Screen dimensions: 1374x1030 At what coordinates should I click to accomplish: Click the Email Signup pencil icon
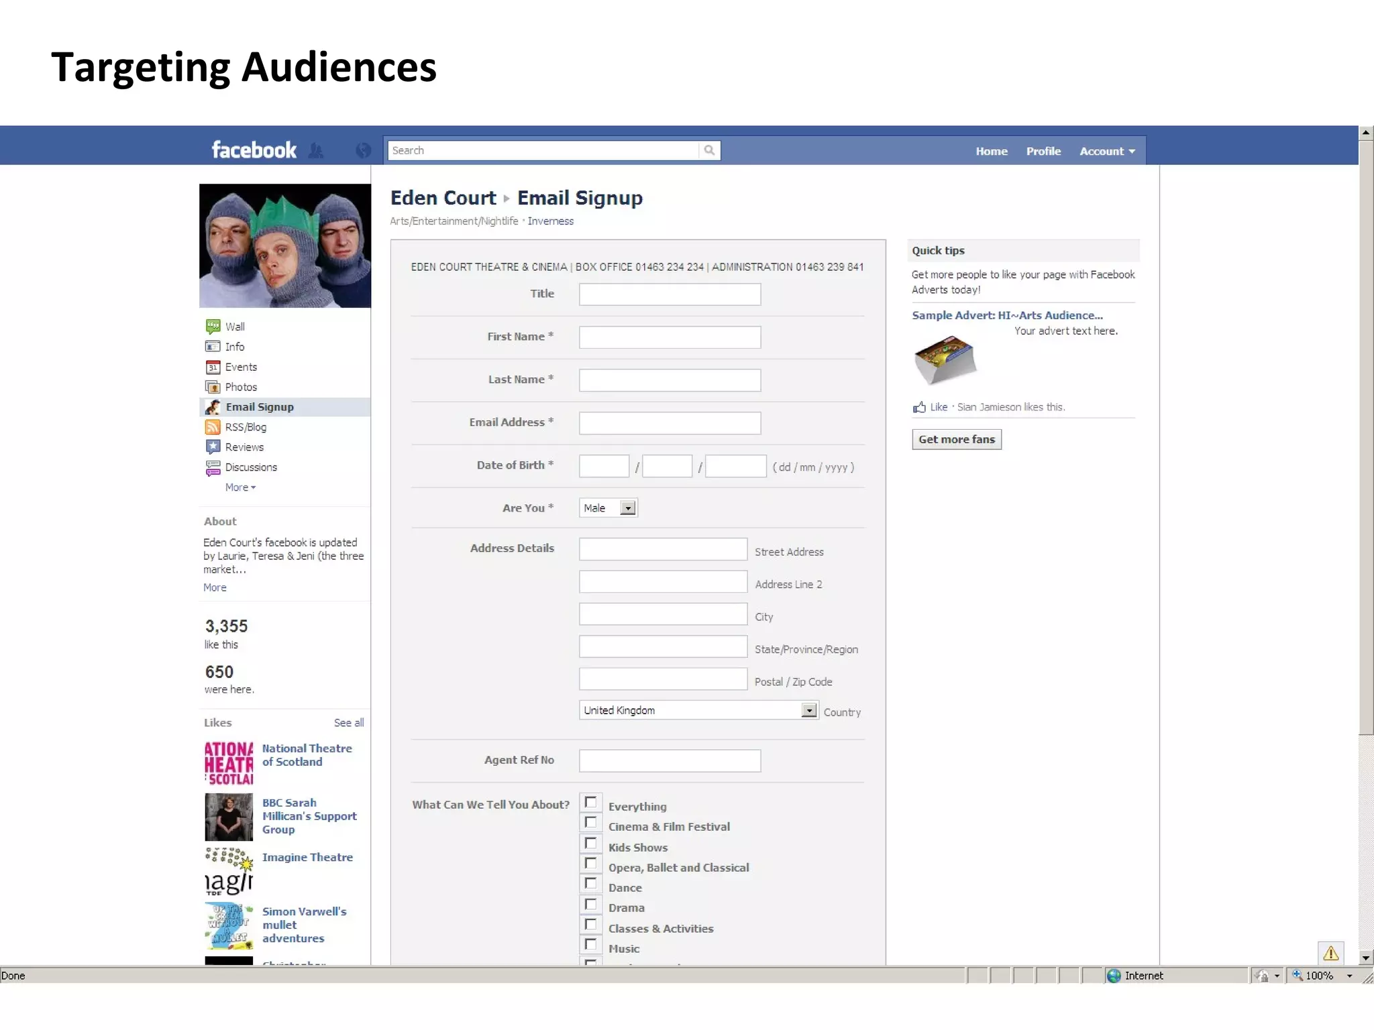pyautogui.click(x=213, y=407)
